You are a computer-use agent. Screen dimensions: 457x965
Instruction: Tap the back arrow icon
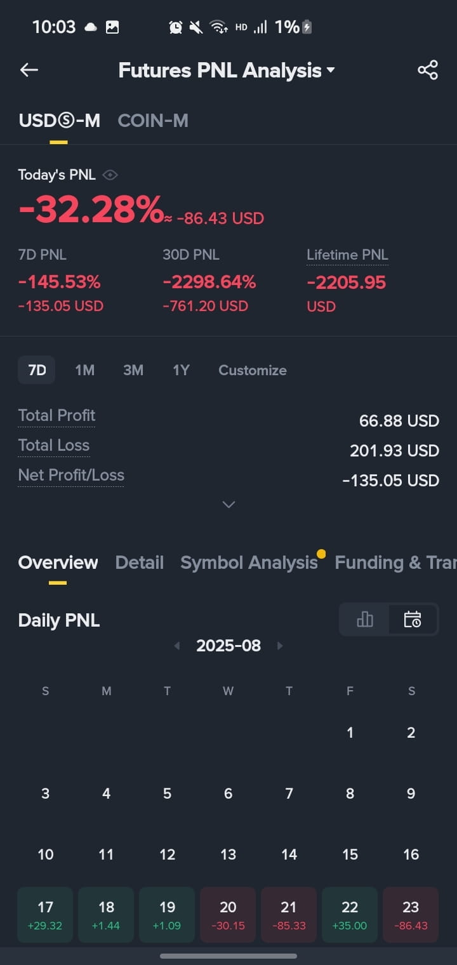click(x=29, y=70)
